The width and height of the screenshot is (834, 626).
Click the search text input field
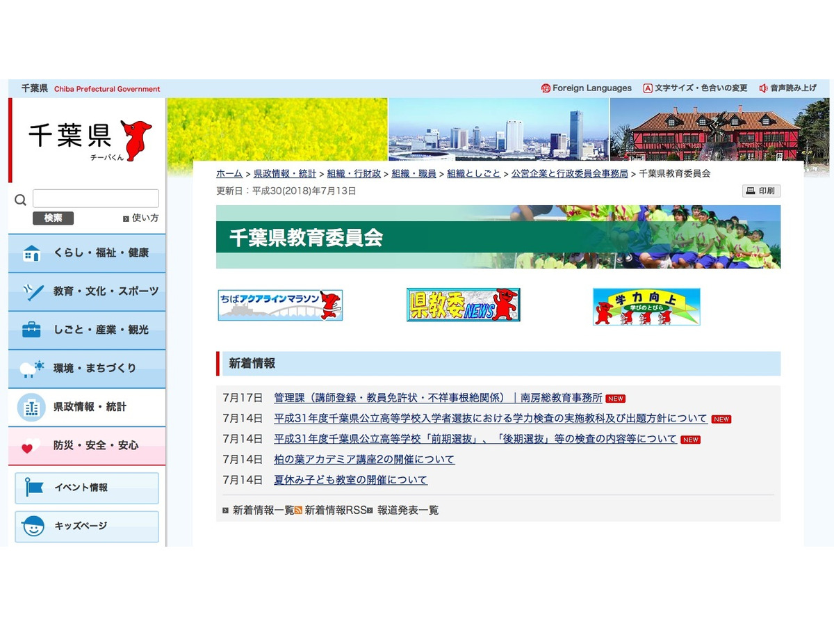tap(96, 199)
